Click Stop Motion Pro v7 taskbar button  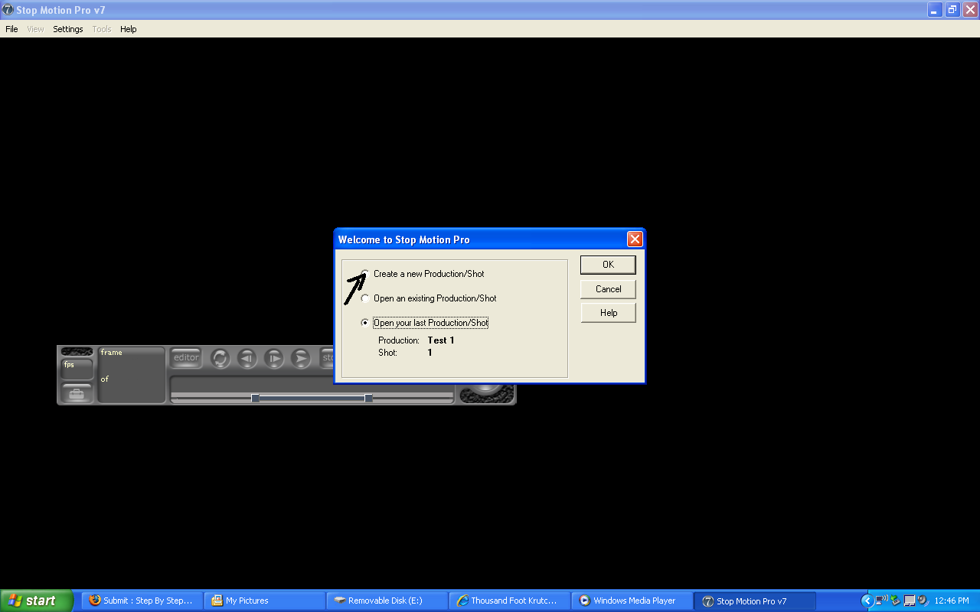pos(755,601)
